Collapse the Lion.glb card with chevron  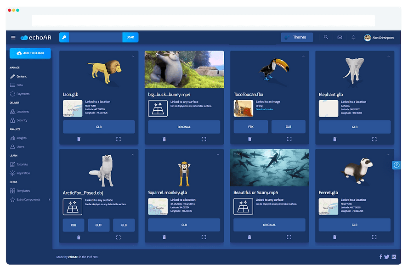coord(132,56)
